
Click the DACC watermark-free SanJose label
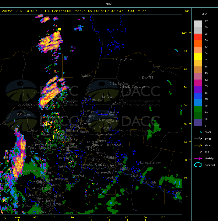coord(107,97)
